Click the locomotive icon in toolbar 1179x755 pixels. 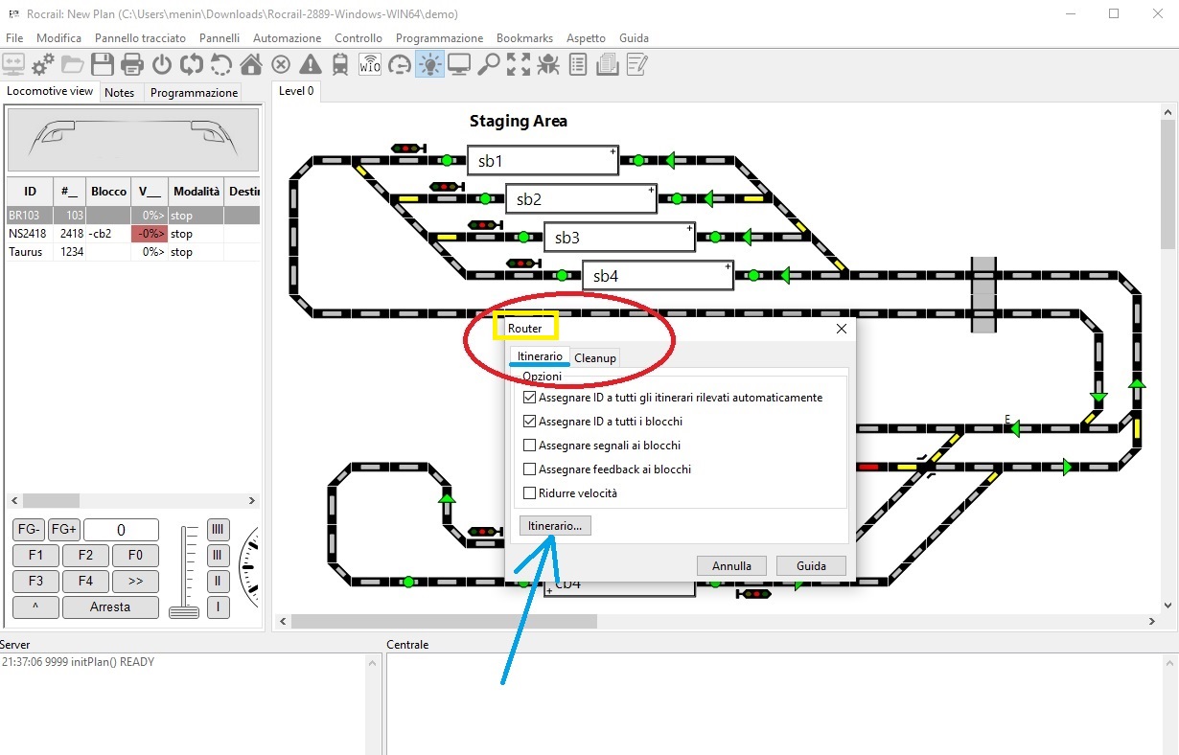pyautogui.click(x=340, y=64)
